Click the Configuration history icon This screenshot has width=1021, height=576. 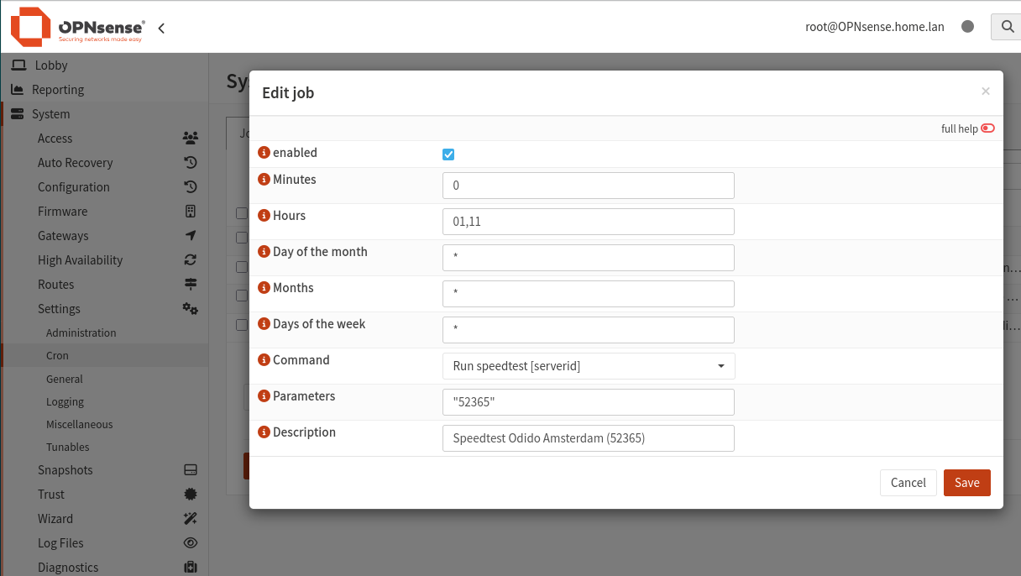pyautogui.click(x=191, y=187)
